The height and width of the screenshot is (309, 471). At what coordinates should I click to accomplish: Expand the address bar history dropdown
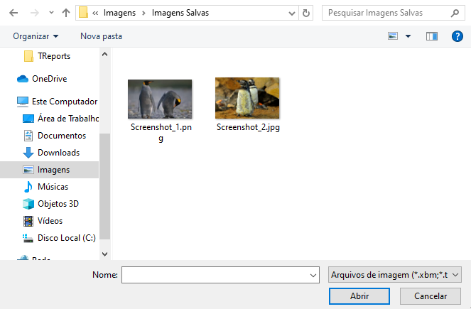(x=291, y=13)
